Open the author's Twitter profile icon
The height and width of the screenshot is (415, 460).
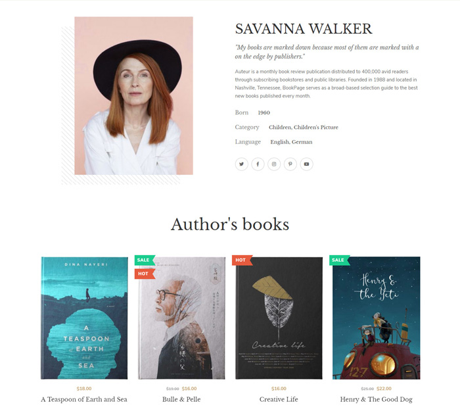point(241,164)
